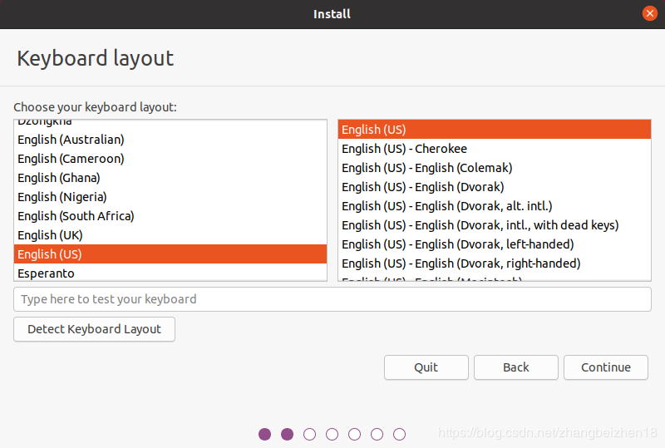Select Dvorak right-handed variant
Viewport: 665px width, 448px height.
(461, 263)
